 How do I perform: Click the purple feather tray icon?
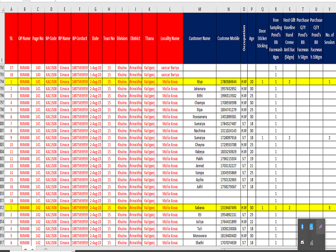[x=321, y=226]
